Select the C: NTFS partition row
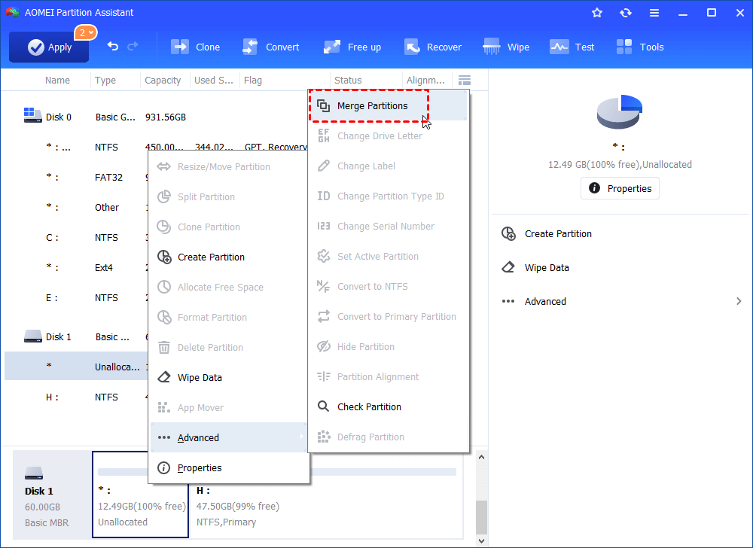753x548 pixels. click(x=77, y=238)
